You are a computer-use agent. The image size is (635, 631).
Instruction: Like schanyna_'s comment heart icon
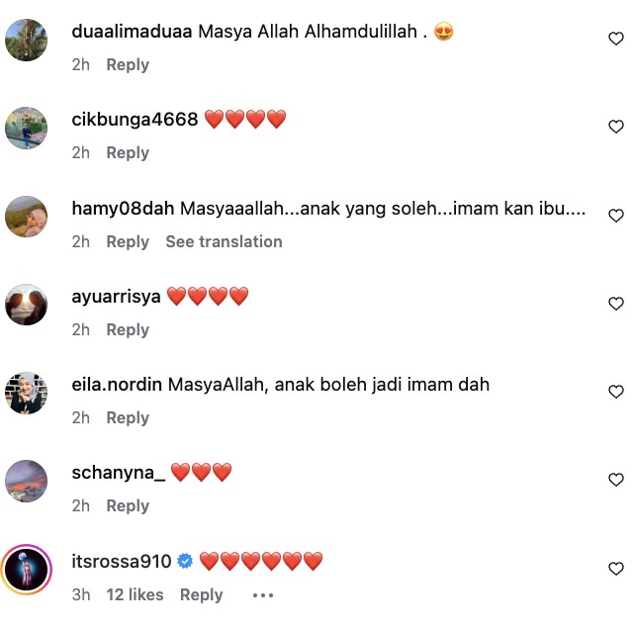tap(616, 480)
